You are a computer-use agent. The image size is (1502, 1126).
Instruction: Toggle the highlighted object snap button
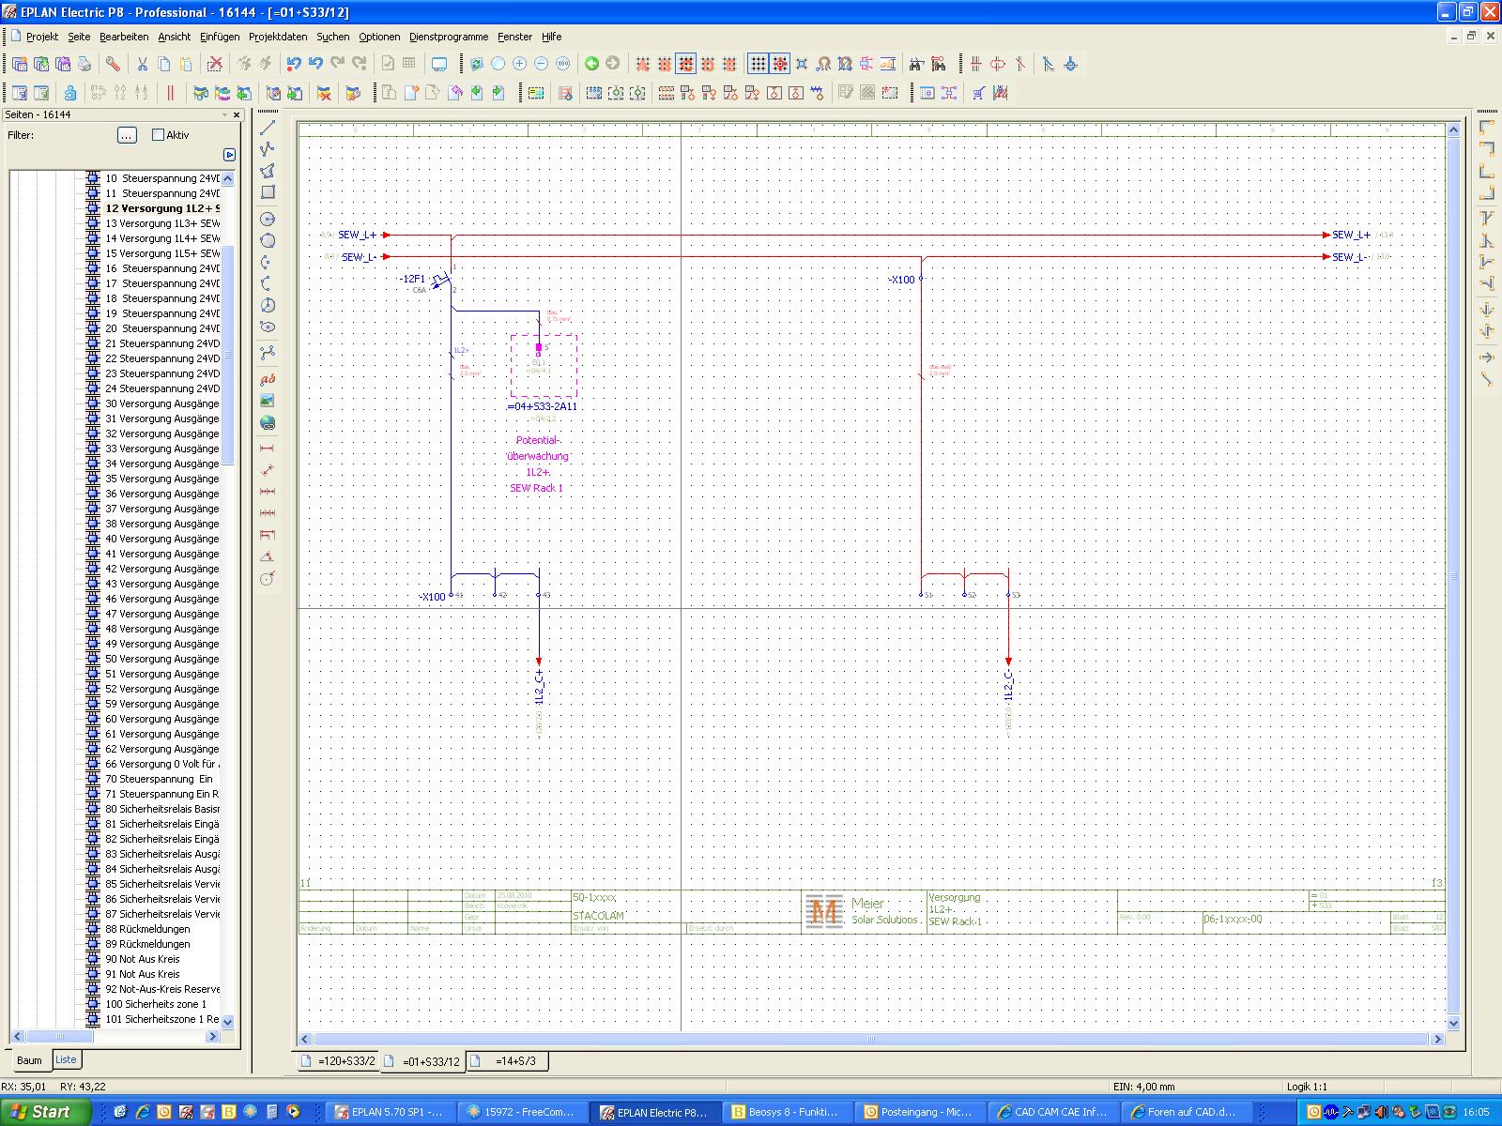pos(686,64)
